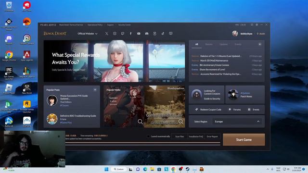Open the EA app desktop shortcut

(27, 23)
